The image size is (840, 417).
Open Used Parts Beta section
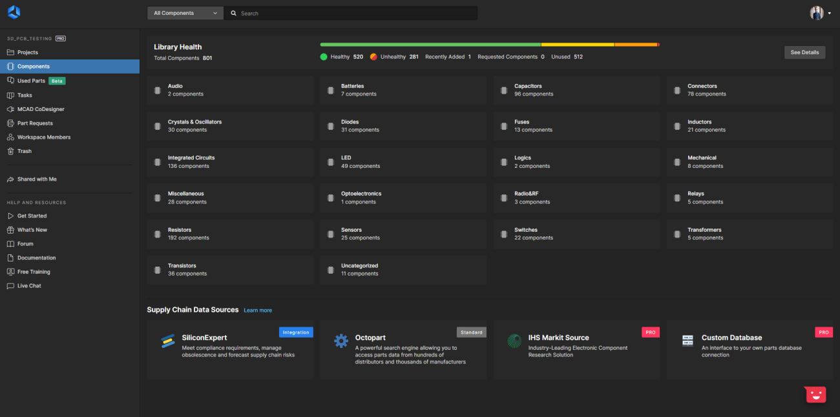[31, 81]
